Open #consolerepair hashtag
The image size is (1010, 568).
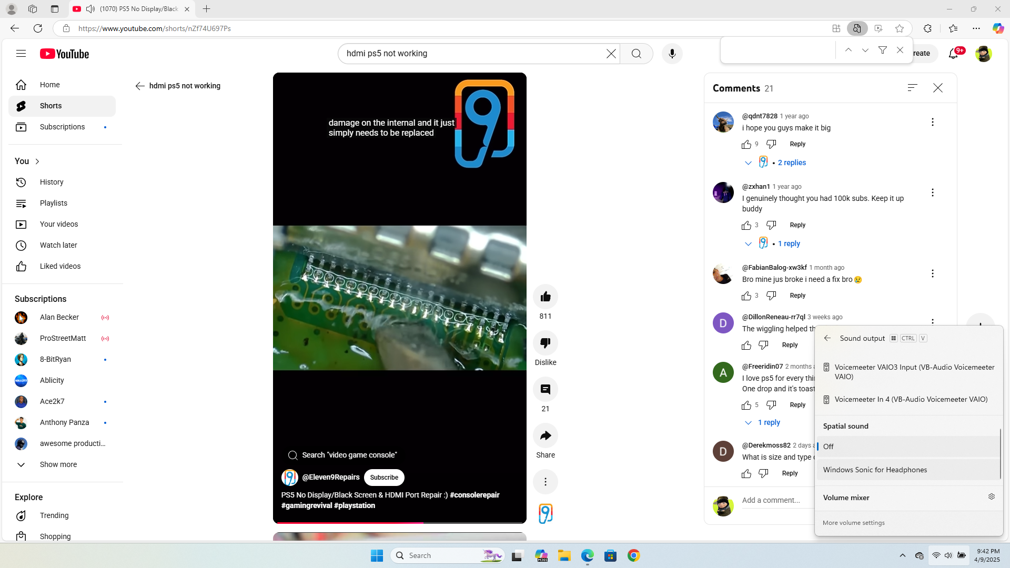[474, 495]
